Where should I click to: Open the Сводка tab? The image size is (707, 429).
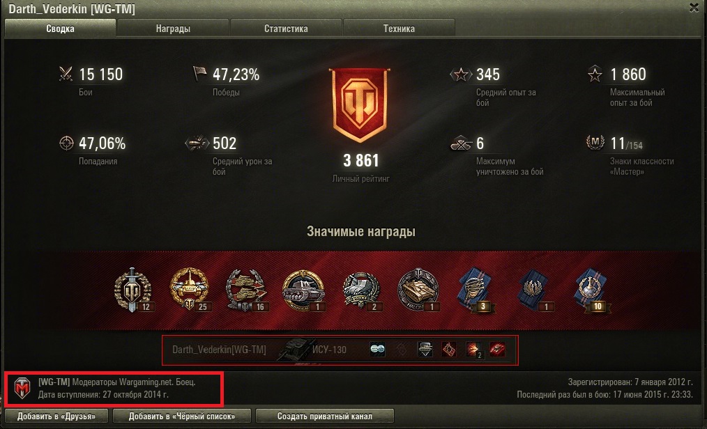click(x=60, y=29)
